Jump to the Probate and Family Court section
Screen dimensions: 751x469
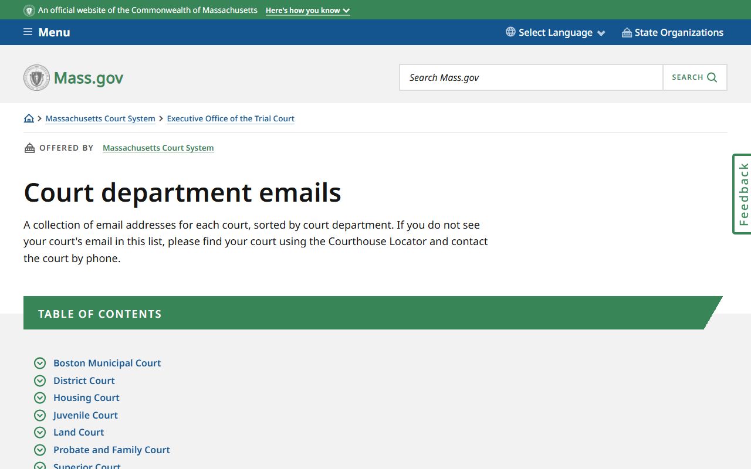[111, 450]
